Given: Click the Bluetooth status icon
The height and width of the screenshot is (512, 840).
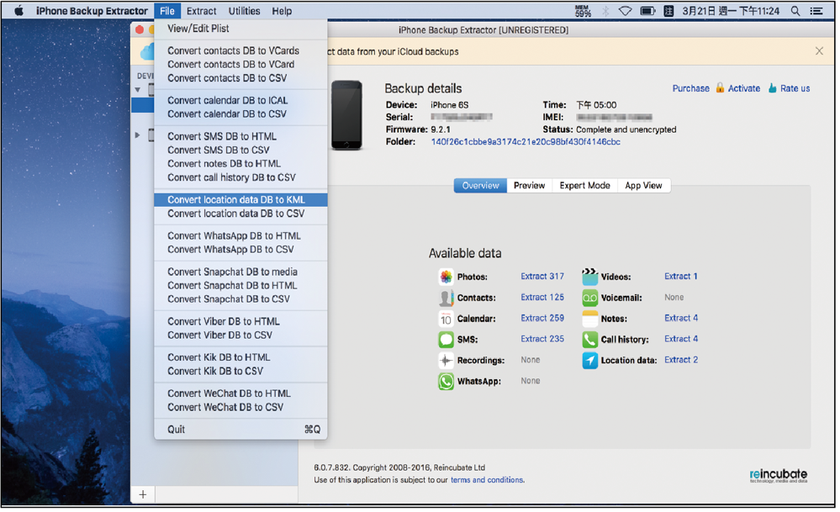Looking at the screenshot, I should point(605,11).
